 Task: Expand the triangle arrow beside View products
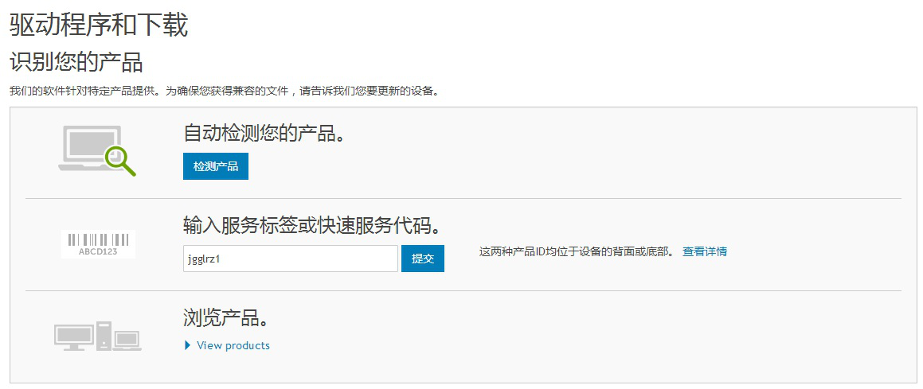(188, 345)
